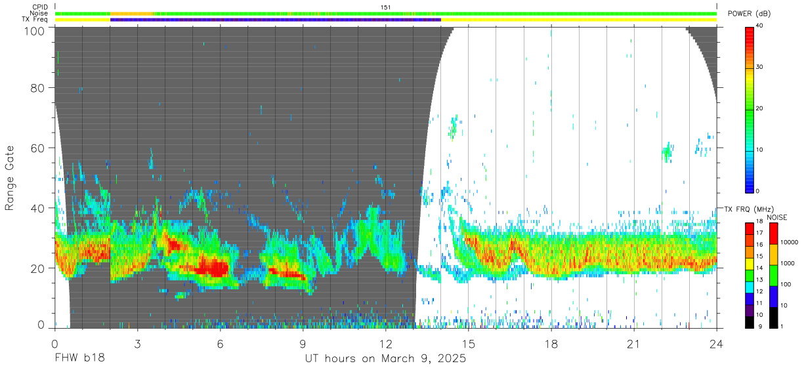
Task: Click the 'Noise' row label at top left
Action: [39, 13]
